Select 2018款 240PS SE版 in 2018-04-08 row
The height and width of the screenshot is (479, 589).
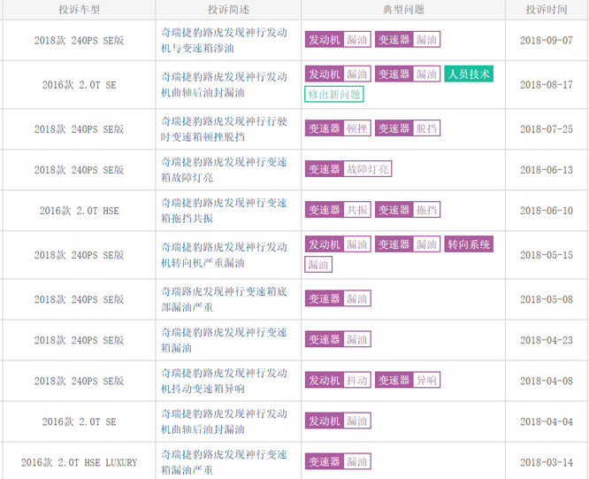[x=79, y=381]
